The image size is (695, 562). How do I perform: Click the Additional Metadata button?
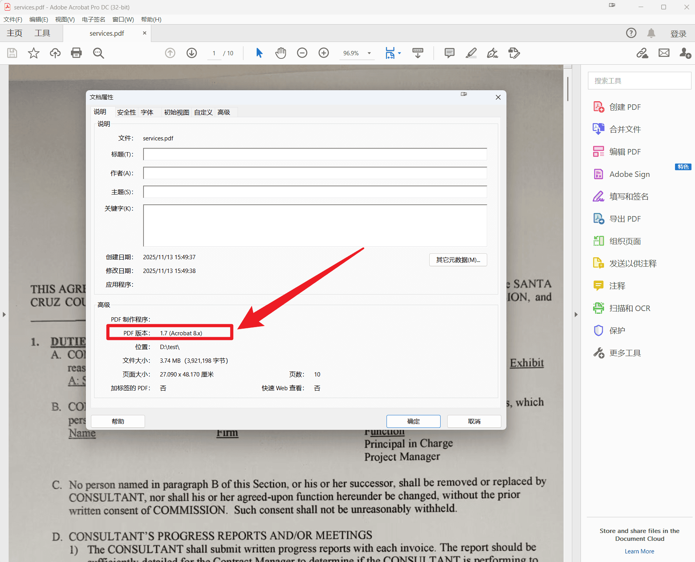pyautogui.click(x=458, y=260)
